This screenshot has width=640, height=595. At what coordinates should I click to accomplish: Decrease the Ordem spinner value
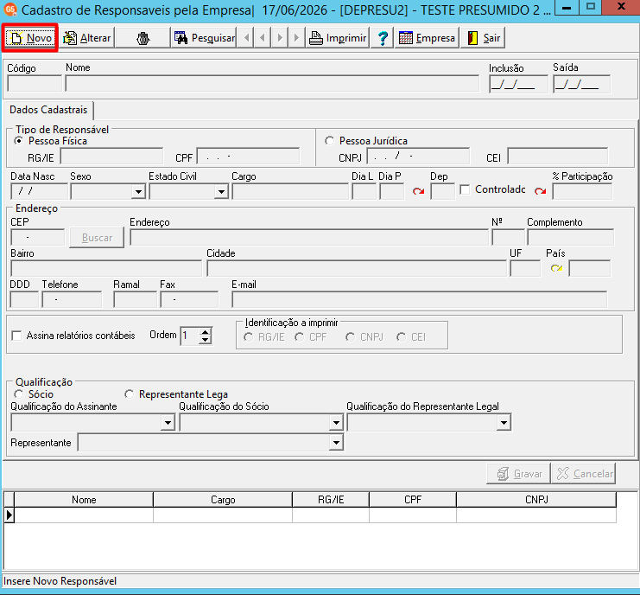pos(206,340)
